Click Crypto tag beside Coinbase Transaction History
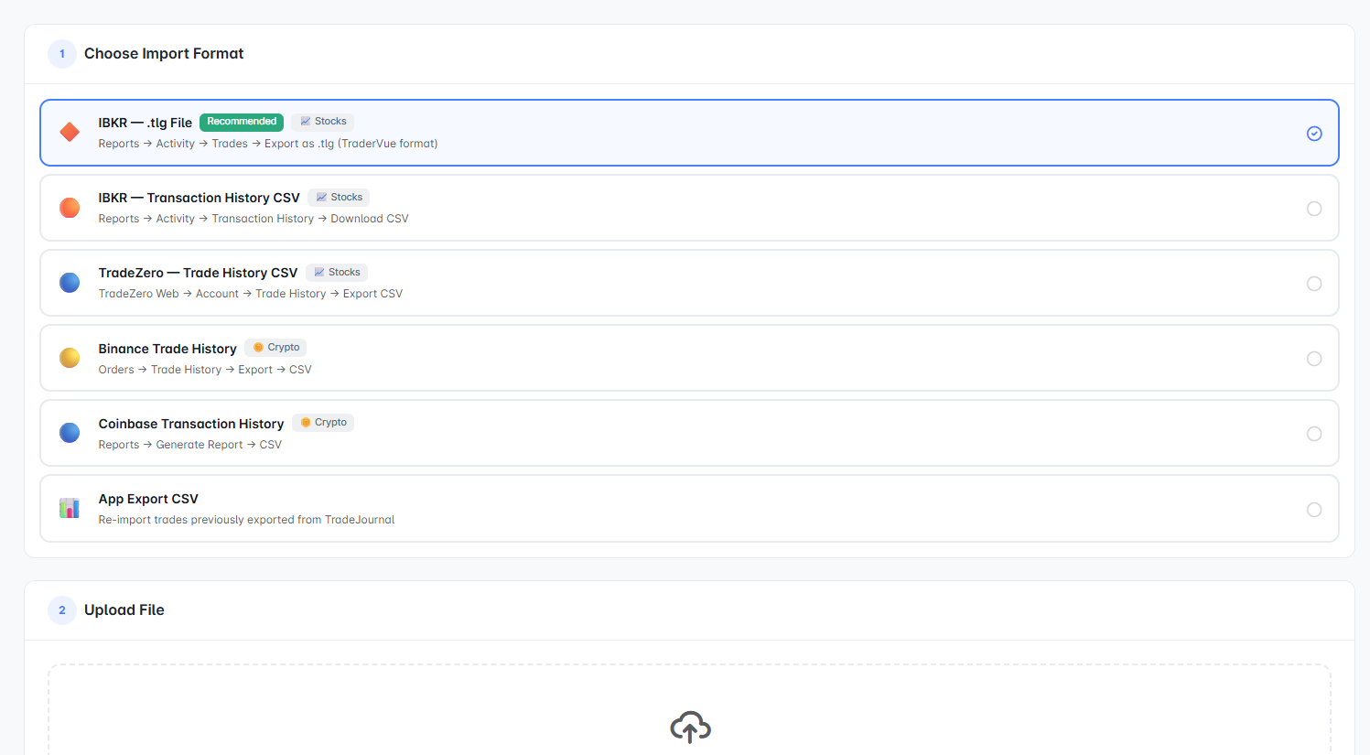 323,423
